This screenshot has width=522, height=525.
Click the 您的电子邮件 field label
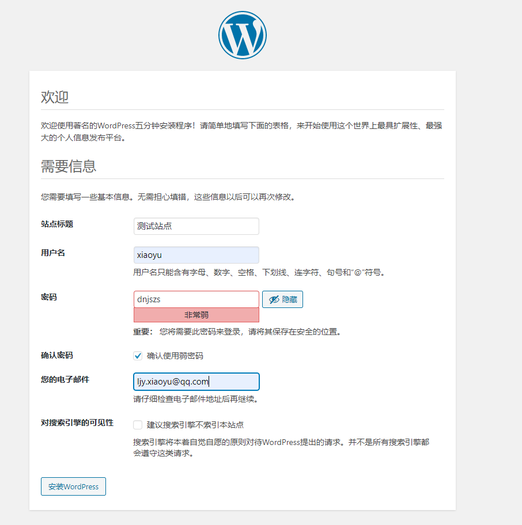coord(65,379)
